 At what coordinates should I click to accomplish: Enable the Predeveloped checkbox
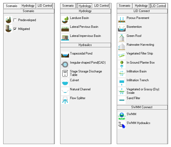tap(15, 20)
